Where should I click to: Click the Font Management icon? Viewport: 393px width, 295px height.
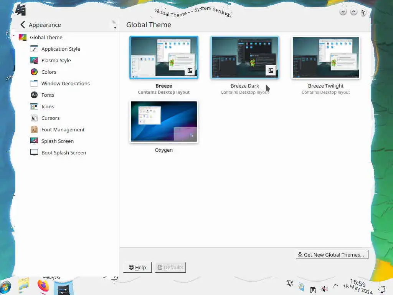34,129
